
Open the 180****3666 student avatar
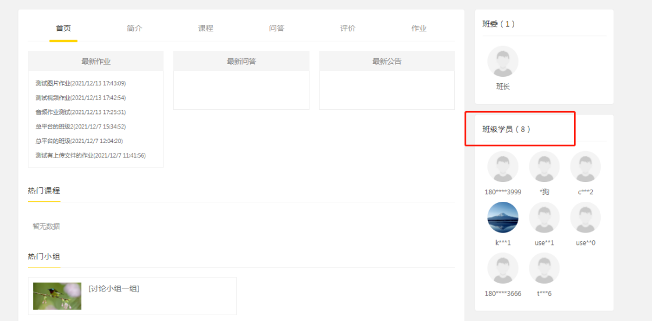(x=503, y=268)
